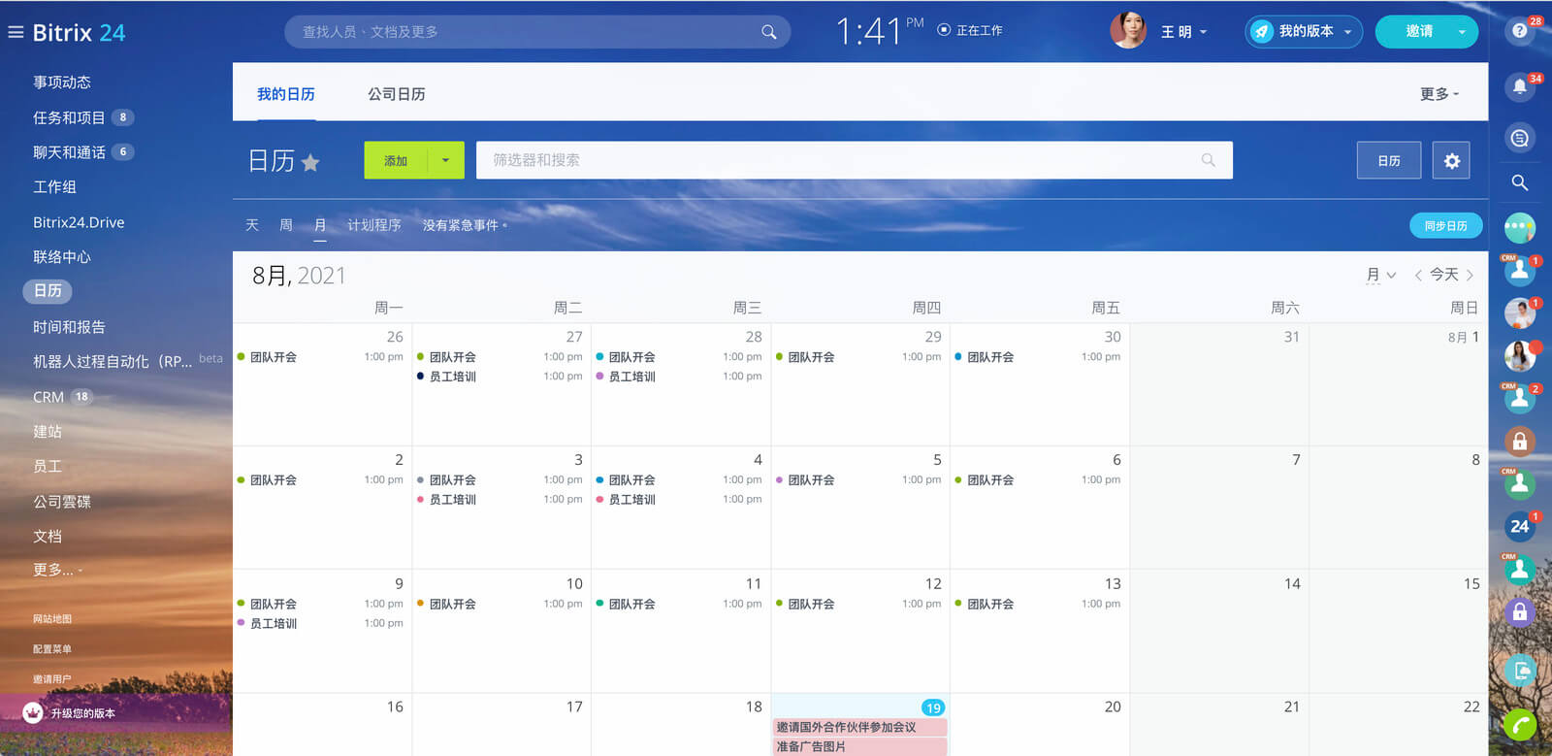Open the hamburger menu beside Bitrix 24 logo
Viewport: 1552px width, 756px height.
(16, 32)
